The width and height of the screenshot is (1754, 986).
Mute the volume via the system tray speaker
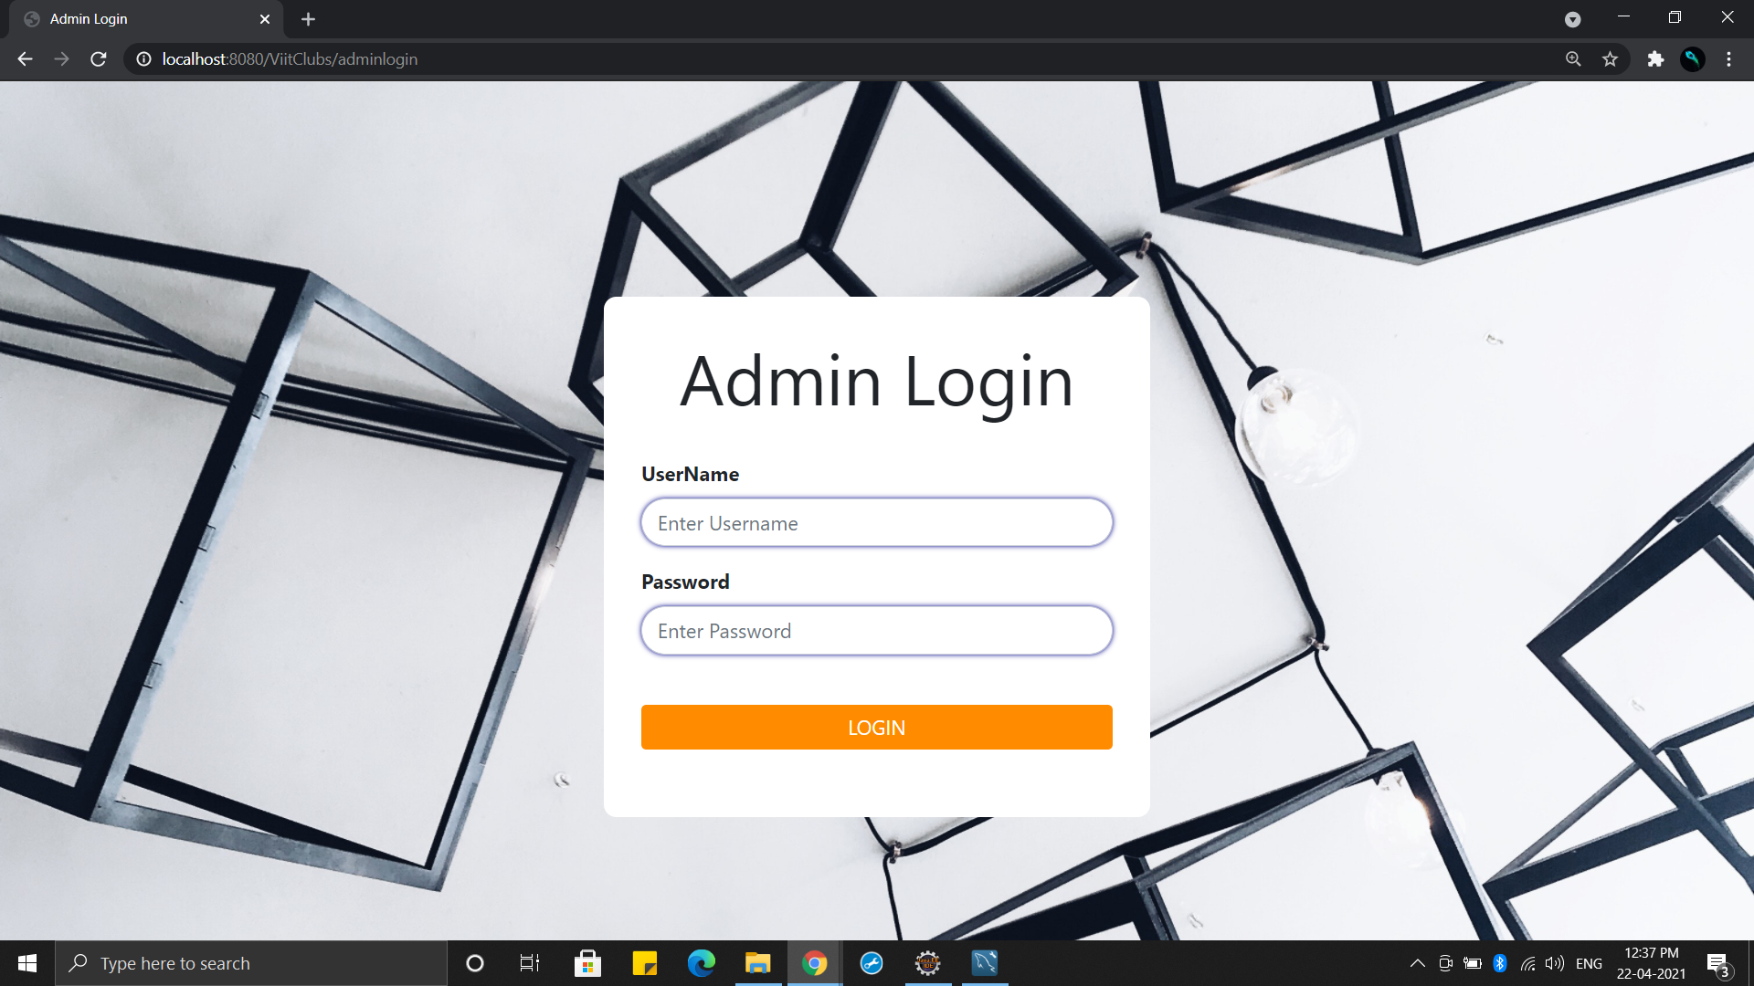(x=1555, y=962)
